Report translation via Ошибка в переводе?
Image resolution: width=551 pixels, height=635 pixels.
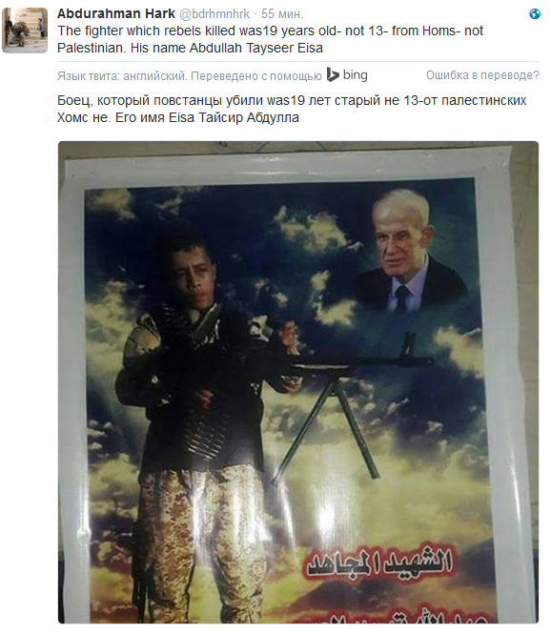(482, 75)
